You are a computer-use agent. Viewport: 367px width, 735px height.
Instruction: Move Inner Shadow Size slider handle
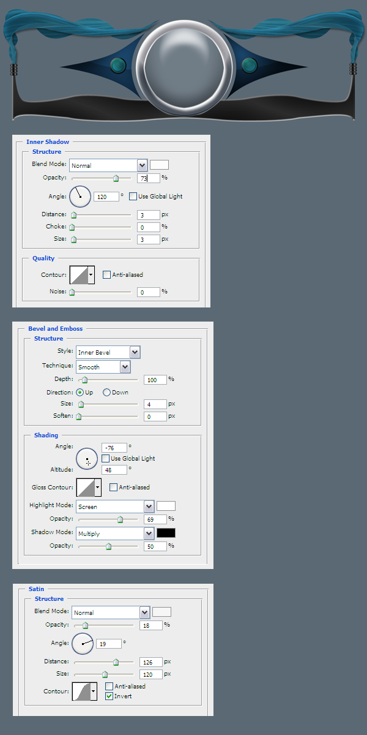tap(74, 240)
